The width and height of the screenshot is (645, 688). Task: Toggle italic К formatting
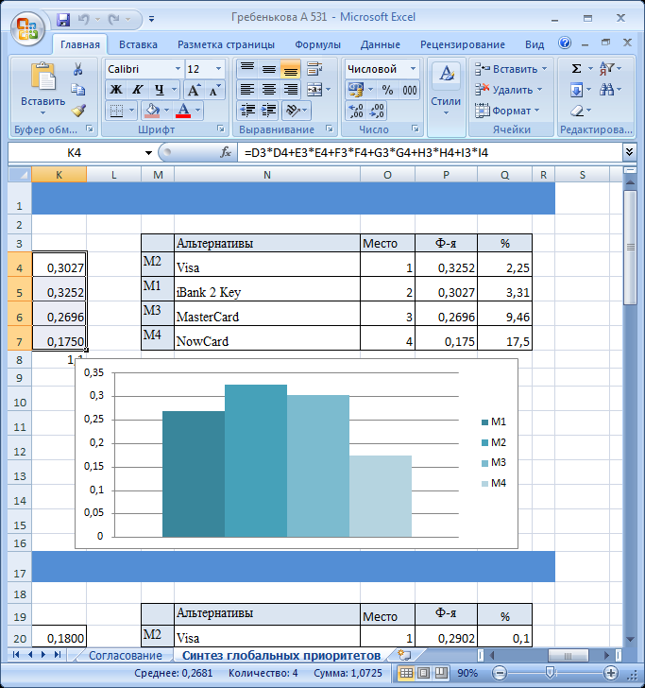pos(137,90)
